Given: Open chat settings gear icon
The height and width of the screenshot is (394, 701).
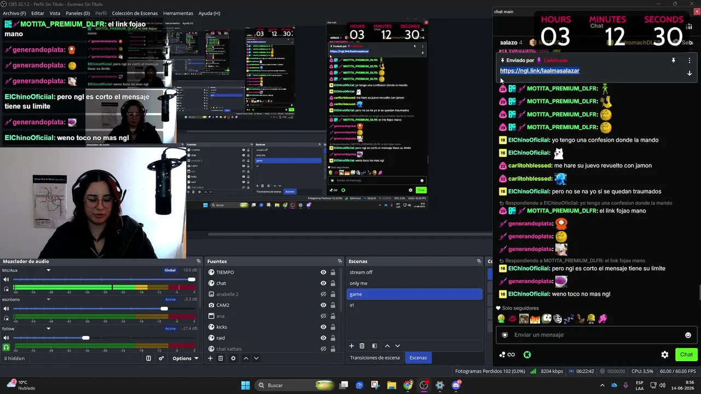Looking at the screenshot, I should (665, 355).
